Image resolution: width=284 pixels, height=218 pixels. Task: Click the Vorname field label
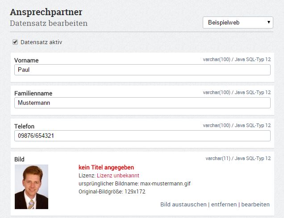(x=26, y=60)
